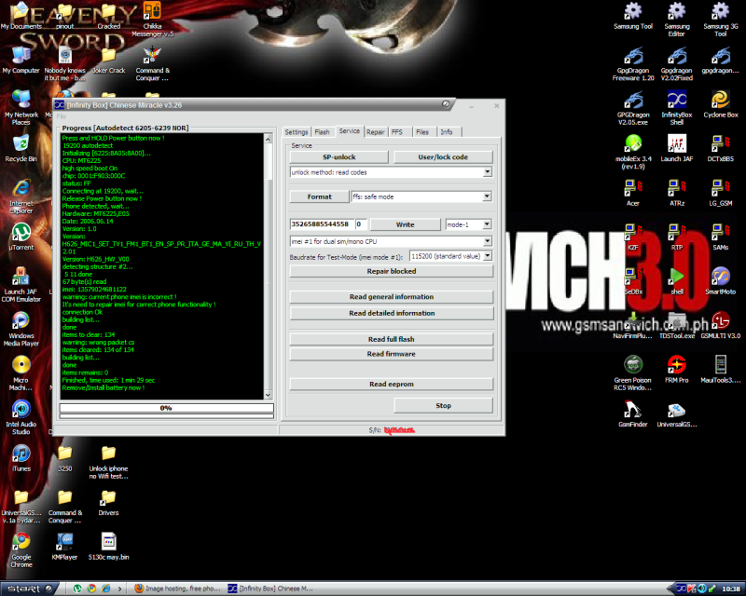Launch GpgDragon Freeware 1.20 icon
746x596 pixels.
coord(633,63)
